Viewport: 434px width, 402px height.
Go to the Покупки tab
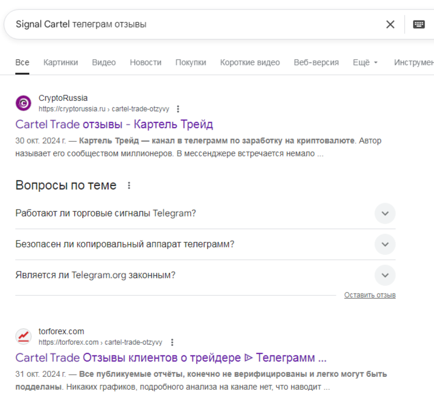191,62
